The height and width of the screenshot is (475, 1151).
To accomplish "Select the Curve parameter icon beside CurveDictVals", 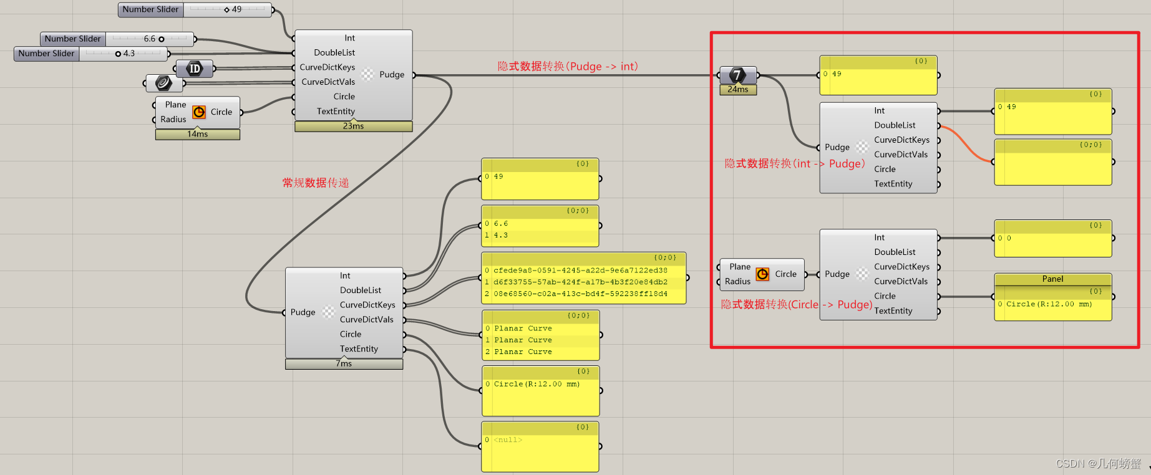I will click(x=164, y=83).
